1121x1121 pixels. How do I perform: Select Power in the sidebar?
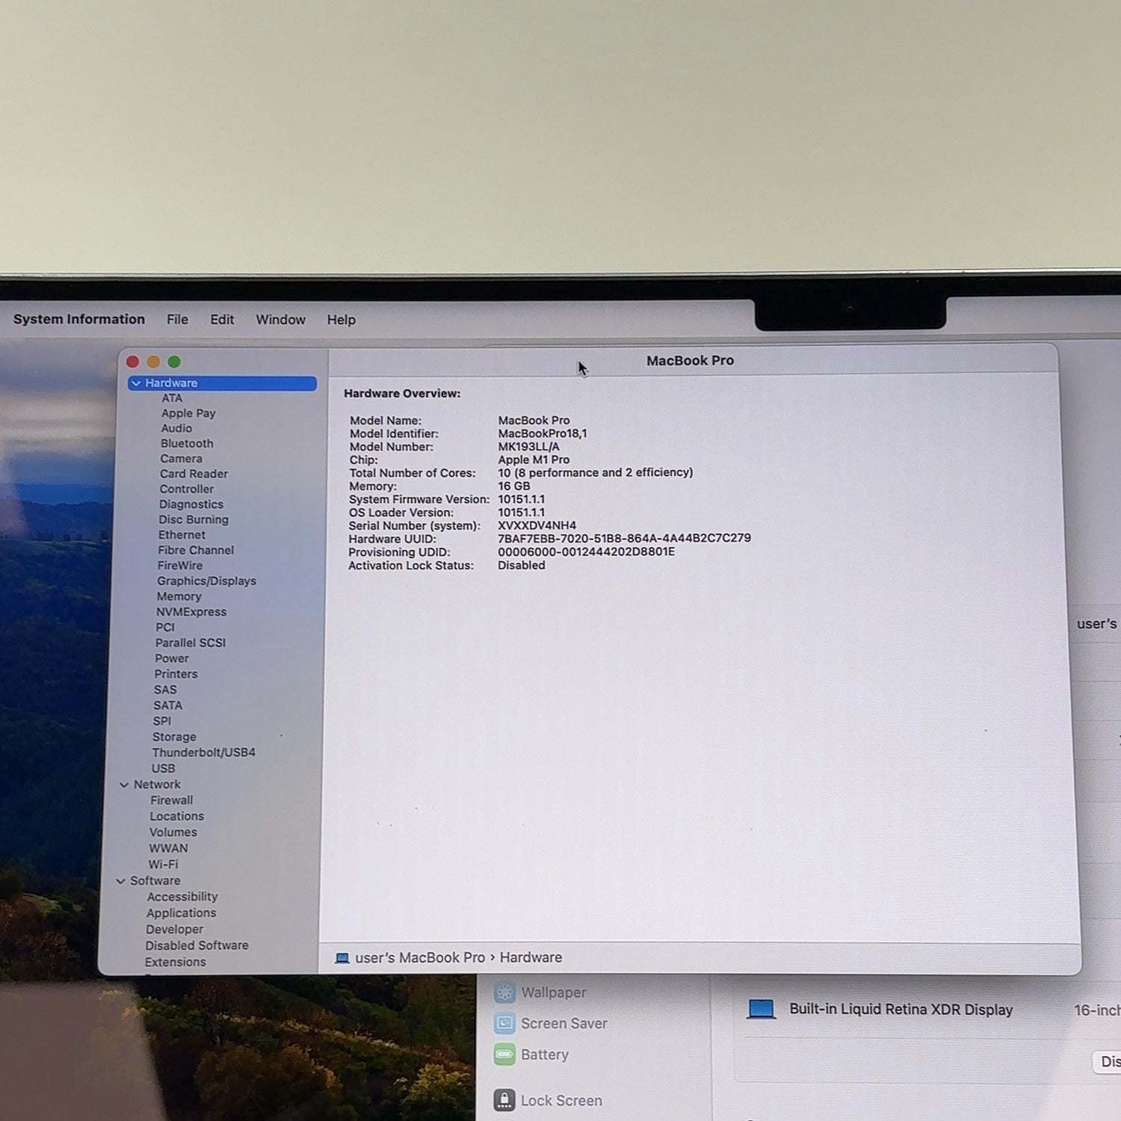coord(172,658)
